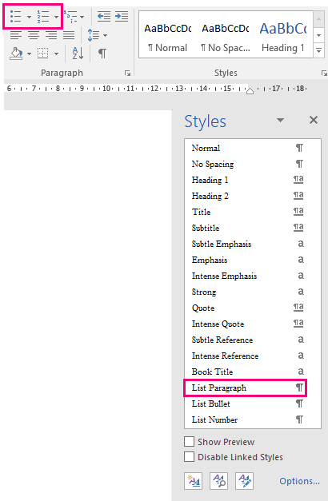Enable the Show Preview checkbox
The height and width of the screenshot is (501, 328).
click(x=189, y=442)
